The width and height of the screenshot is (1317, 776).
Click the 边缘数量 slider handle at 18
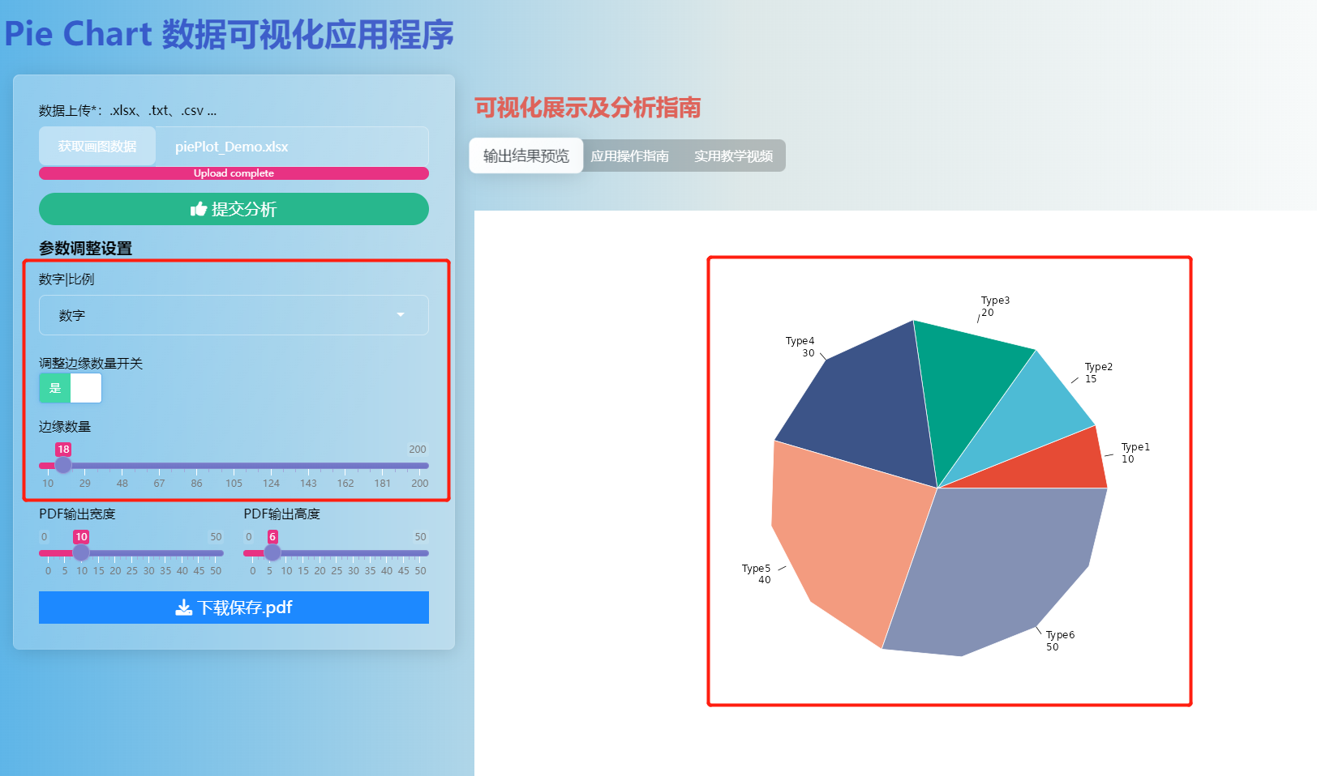tap(64, 465)
